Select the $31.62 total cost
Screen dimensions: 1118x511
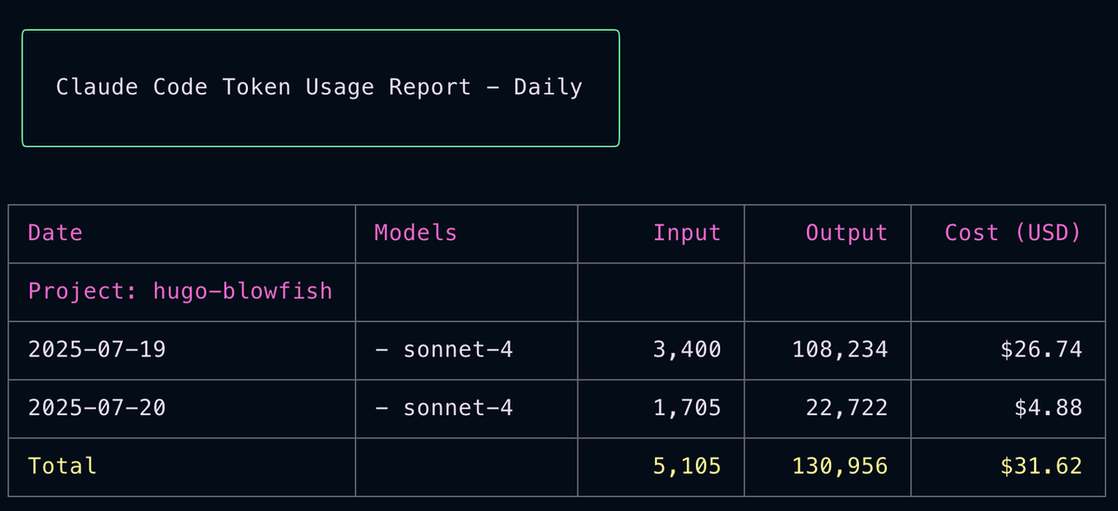pyautogui.click(x=1041, y=465)
